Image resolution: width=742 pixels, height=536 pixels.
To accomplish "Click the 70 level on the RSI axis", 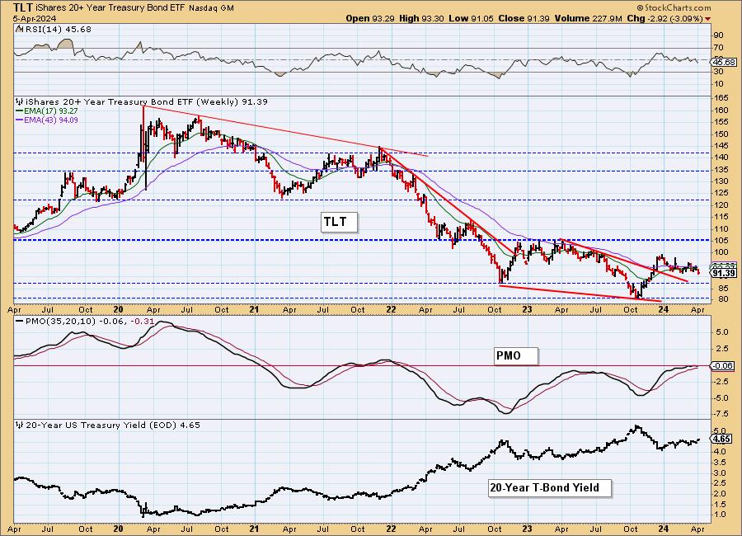I will click(719, 48).
